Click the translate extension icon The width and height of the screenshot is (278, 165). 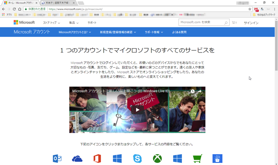tap(262, 9)
